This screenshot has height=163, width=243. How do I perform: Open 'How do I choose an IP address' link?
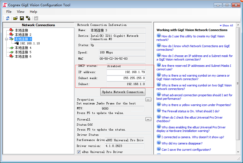195,58
